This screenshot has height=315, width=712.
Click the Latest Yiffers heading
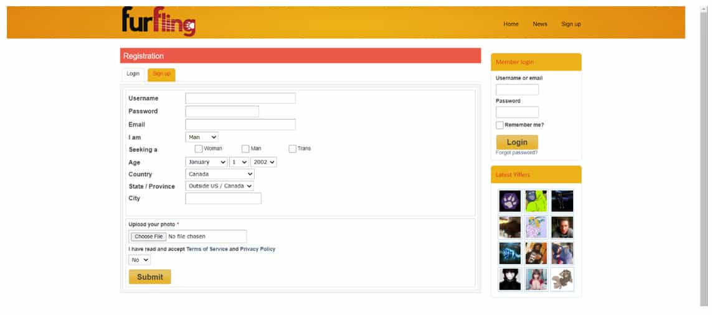coord(513,175)
